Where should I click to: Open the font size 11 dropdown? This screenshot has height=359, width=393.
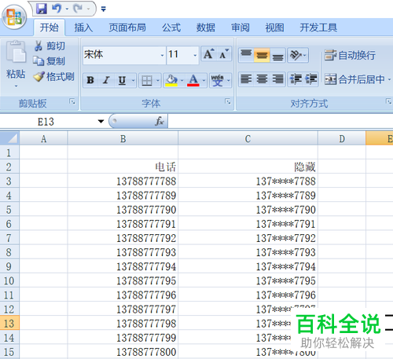pos(195,55)
